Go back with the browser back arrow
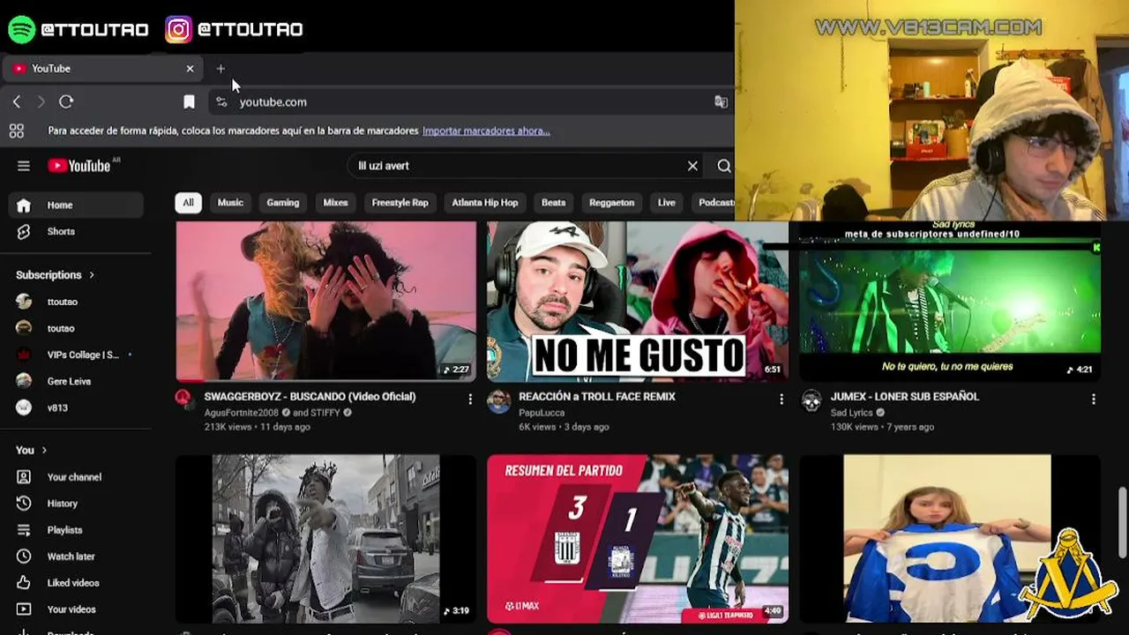This screenshot has width=1129, height=635. pyautogui.click(x=17, y=102)
